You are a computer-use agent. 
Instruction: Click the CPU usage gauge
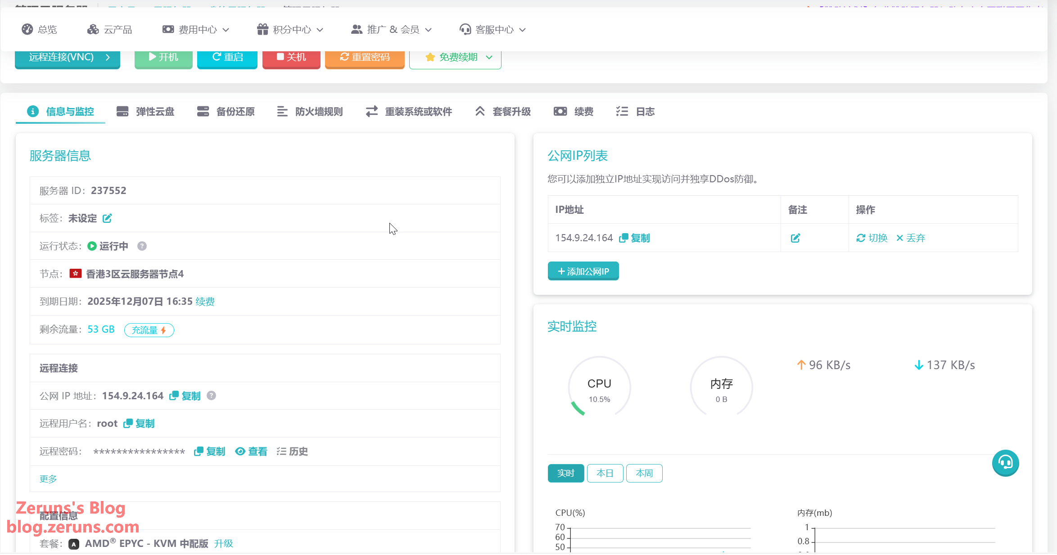(599, 388)
